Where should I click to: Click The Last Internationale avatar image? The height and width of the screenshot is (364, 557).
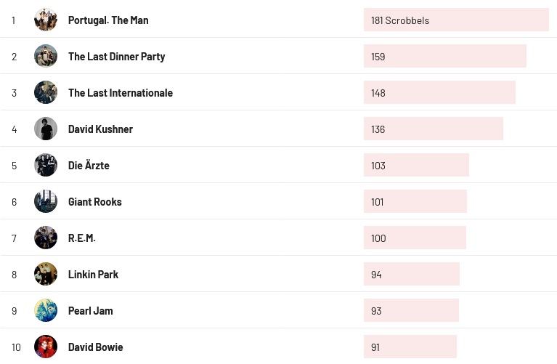pyautogui.click(x=46, y=92)
